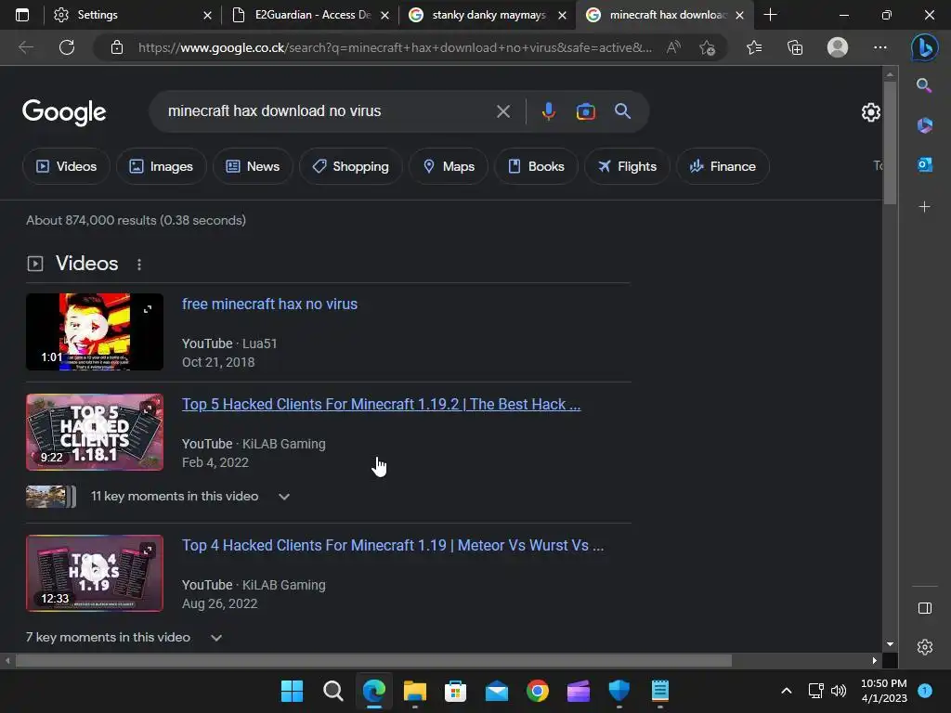Open the Settings and more menu
This screenshot has height=713, width=951.
tap(880, 47)
